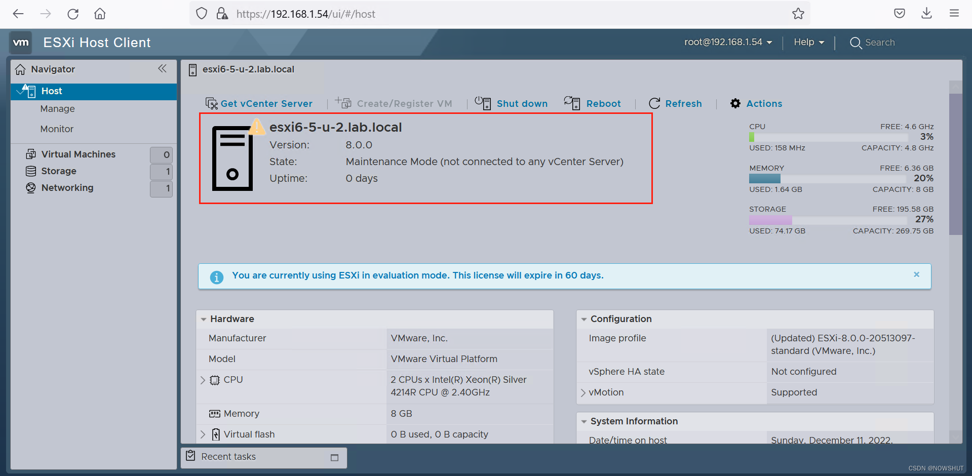Click the esxi6-5-u-2.lab.local breadcrumb title
The width and height of the screenshot is (972, 476).
[x=248, y=69]
